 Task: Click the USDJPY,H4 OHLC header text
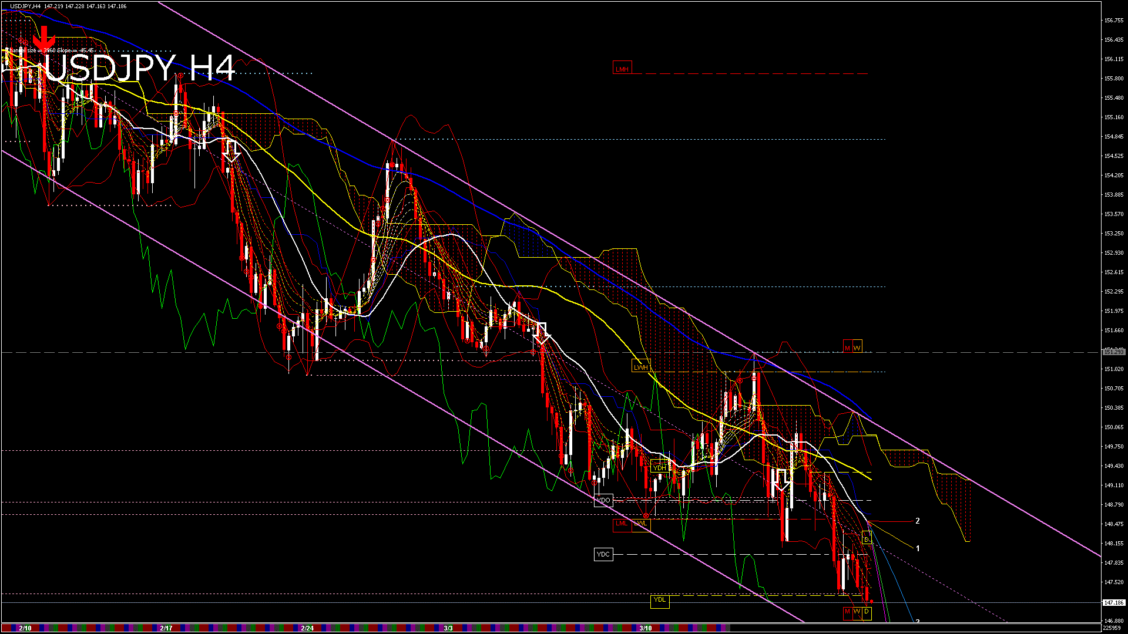pyautogui.click(x=68, y=6)
